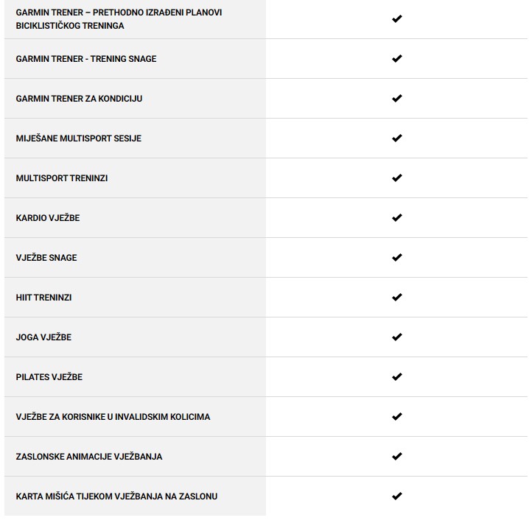Click the checkmark for Garmin Trener za kondiciju

(x=396, y=99)
